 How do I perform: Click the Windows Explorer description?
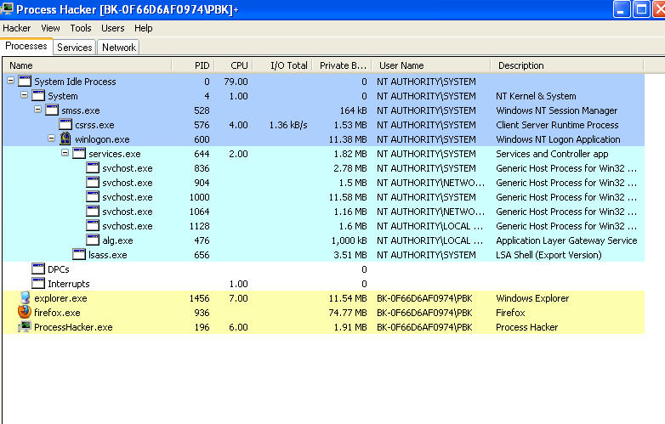[532, 298]
